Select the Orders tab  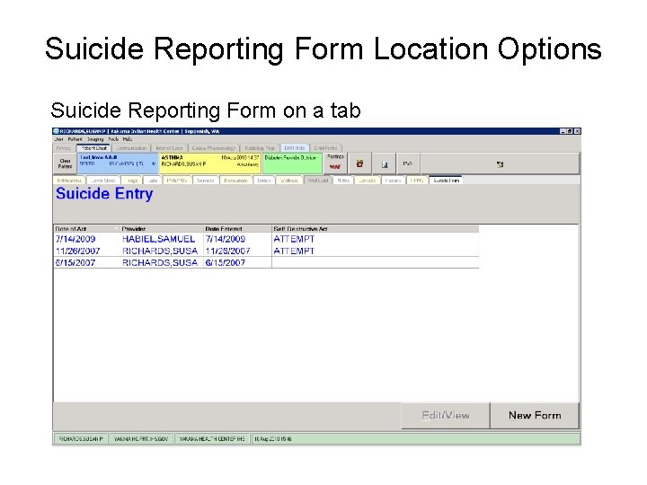click(x=263, y=181)
